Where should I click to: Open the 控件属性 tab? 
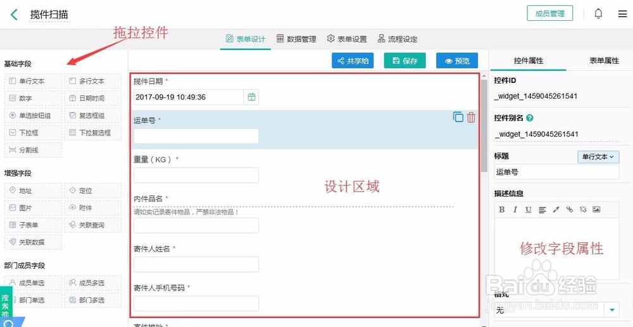[x=528, y=61]
